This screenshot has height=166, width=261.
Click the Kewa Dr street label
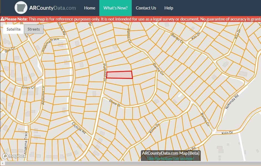coord(154,128)
